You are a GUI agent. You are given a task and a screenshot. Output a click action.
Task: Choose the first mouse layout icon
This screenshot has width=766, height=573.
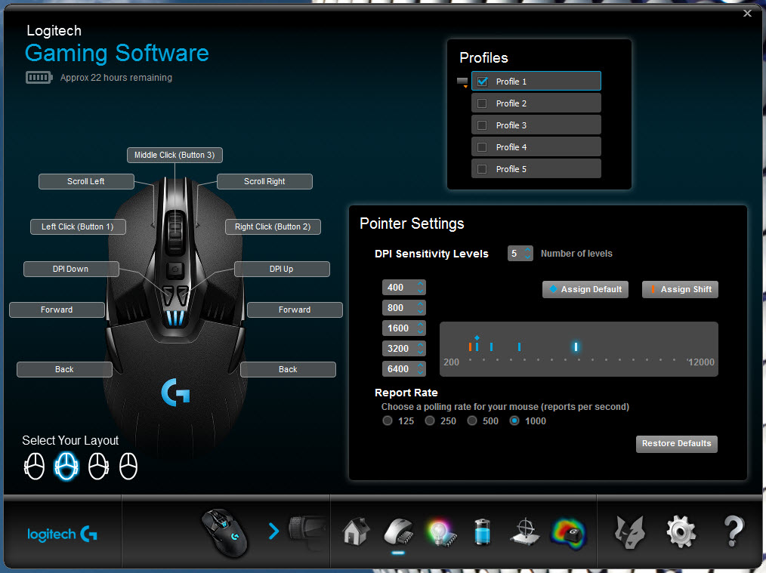34,466
